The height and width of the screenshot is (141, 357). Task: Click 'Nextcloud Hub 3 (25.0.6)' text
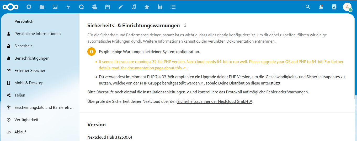click(110, 137)
